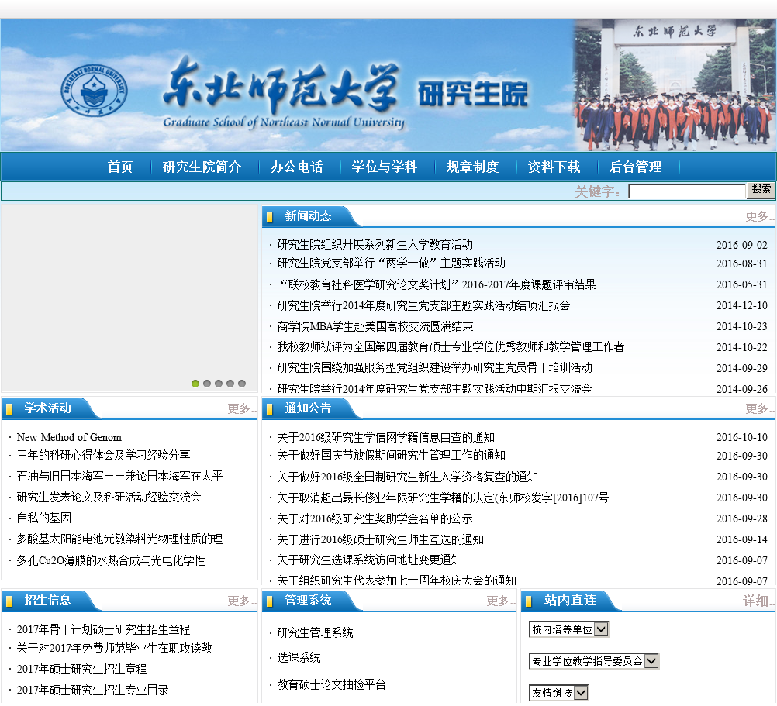Screen dimensions: 777x706
Task: Open 2017年硕士研究生招生专业目录 link
Action: 92,690
